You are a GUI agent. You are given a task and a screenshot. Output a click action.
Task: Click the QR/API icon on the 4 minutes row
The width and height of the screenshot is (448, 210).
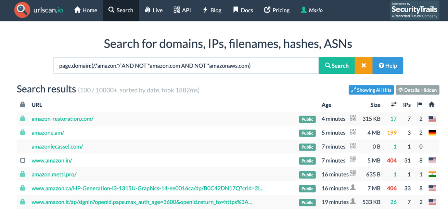point(353,118)
